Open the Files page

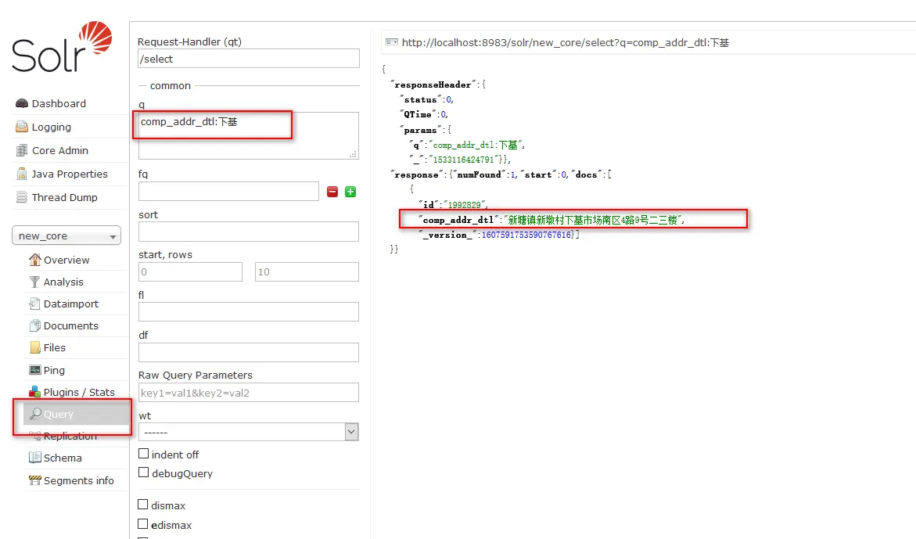pos(54,347)
